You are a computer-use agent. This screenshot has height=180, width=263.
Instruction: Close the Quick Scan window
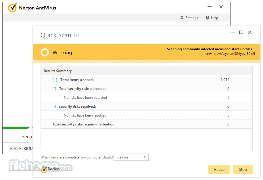(250, 32)
